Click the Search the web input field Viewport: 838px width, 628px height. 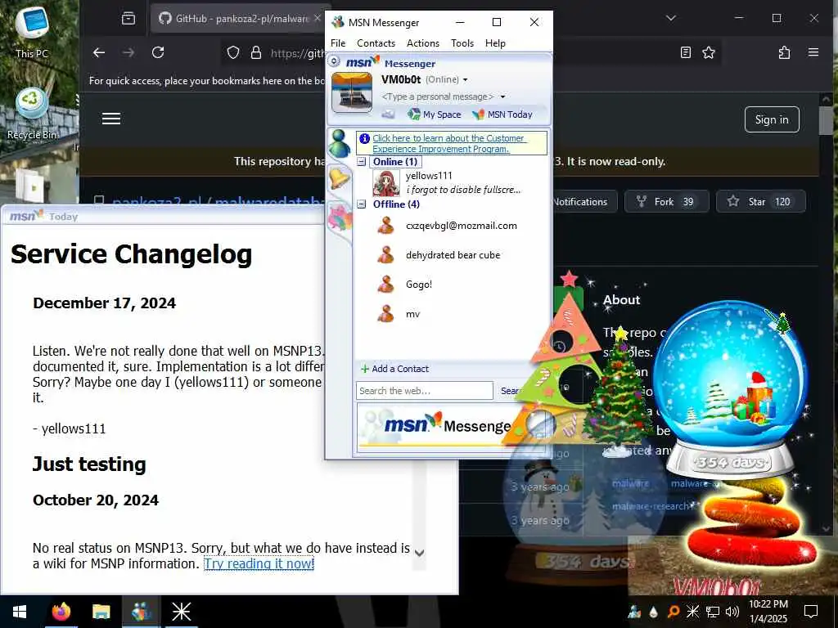[425, 390]
